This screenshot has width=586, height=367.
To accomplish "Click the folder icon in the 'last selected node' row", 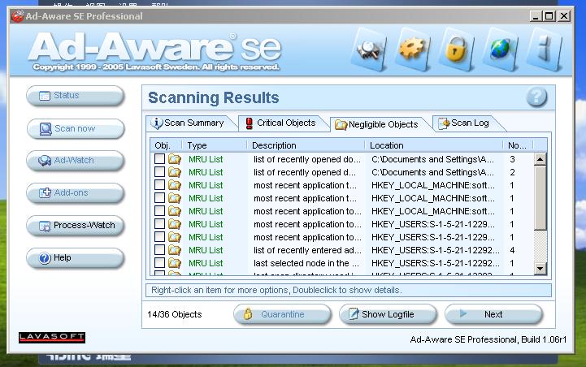I will tap(174, 263).
